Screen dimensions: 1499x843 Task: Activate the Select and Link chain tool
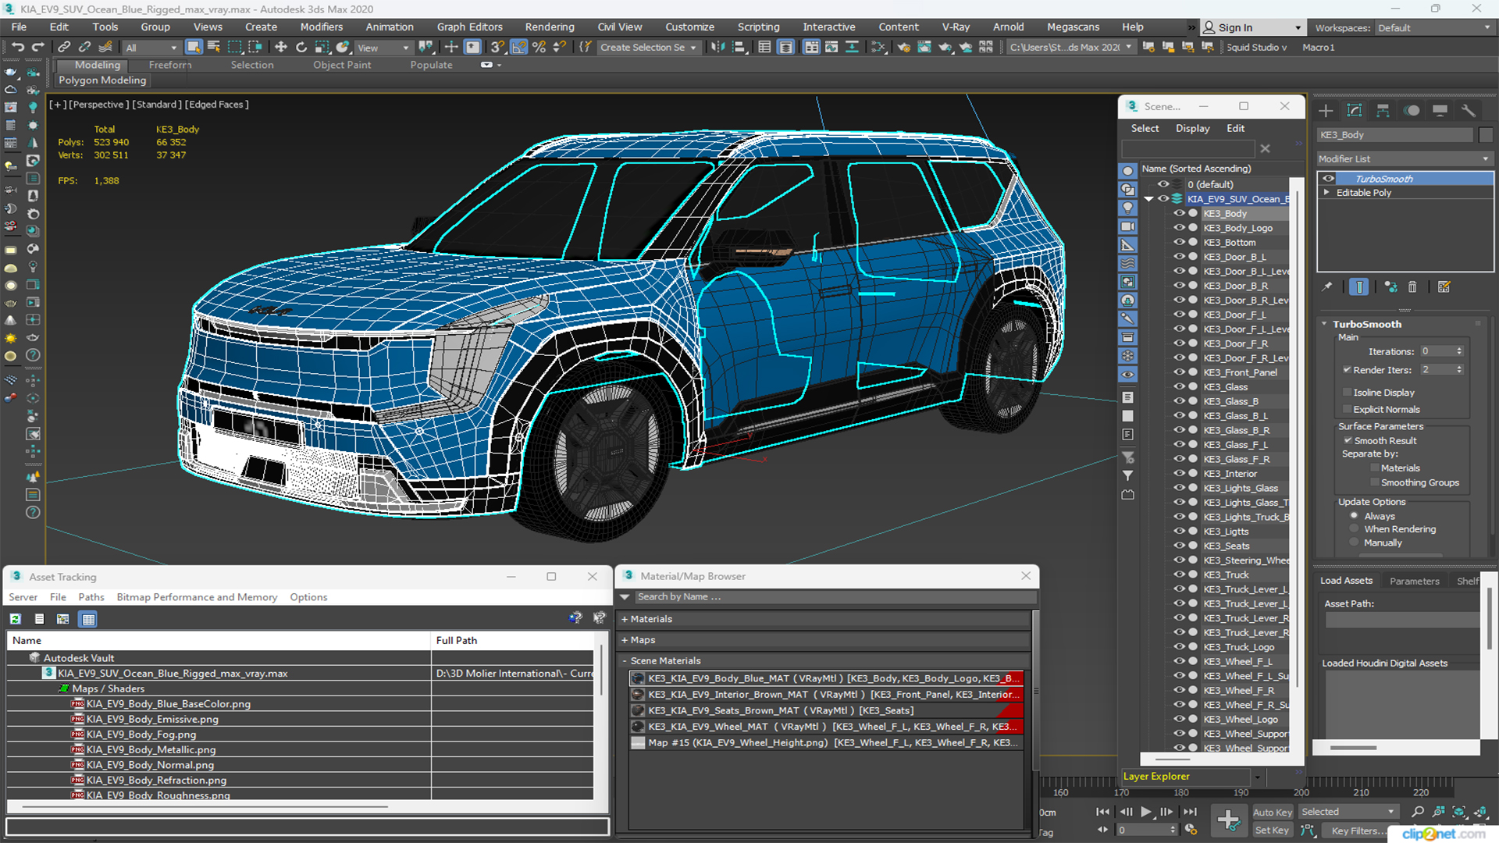pyautogui.click(x=64, y=48)
